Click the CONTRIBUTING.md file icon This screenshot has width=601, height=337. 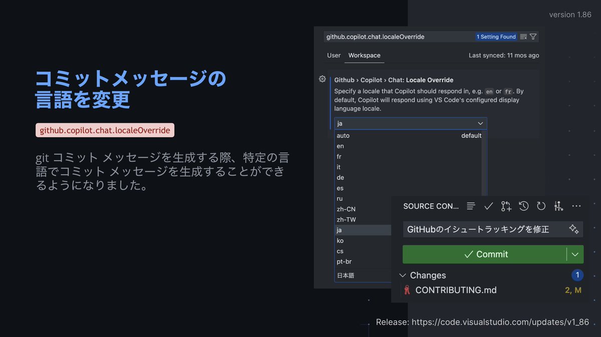407,290
